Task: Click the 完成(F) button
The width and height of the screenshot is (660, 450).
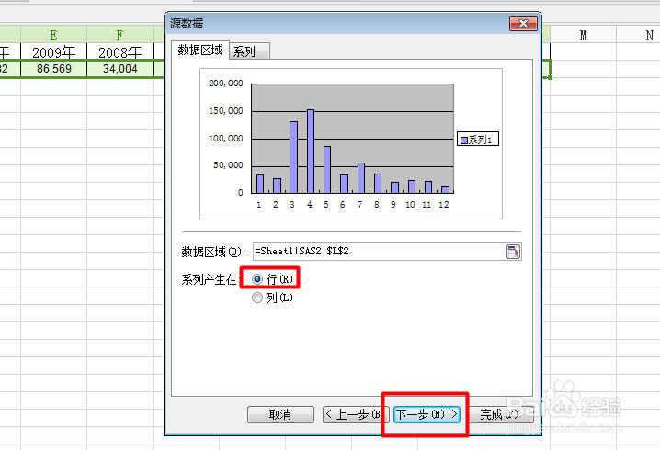Action: coord(500,414)
